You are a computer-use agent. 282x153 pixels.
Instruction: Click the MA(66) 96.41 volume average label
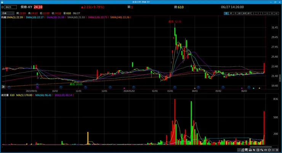point(43,95)
